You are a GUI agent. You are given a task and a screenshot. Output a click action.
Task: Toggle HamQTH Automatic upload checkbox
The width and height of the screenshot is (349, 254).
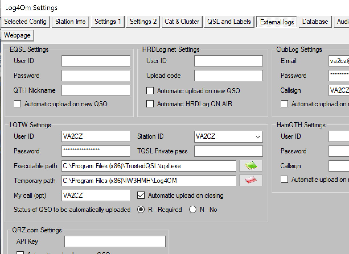pos(284,180)
